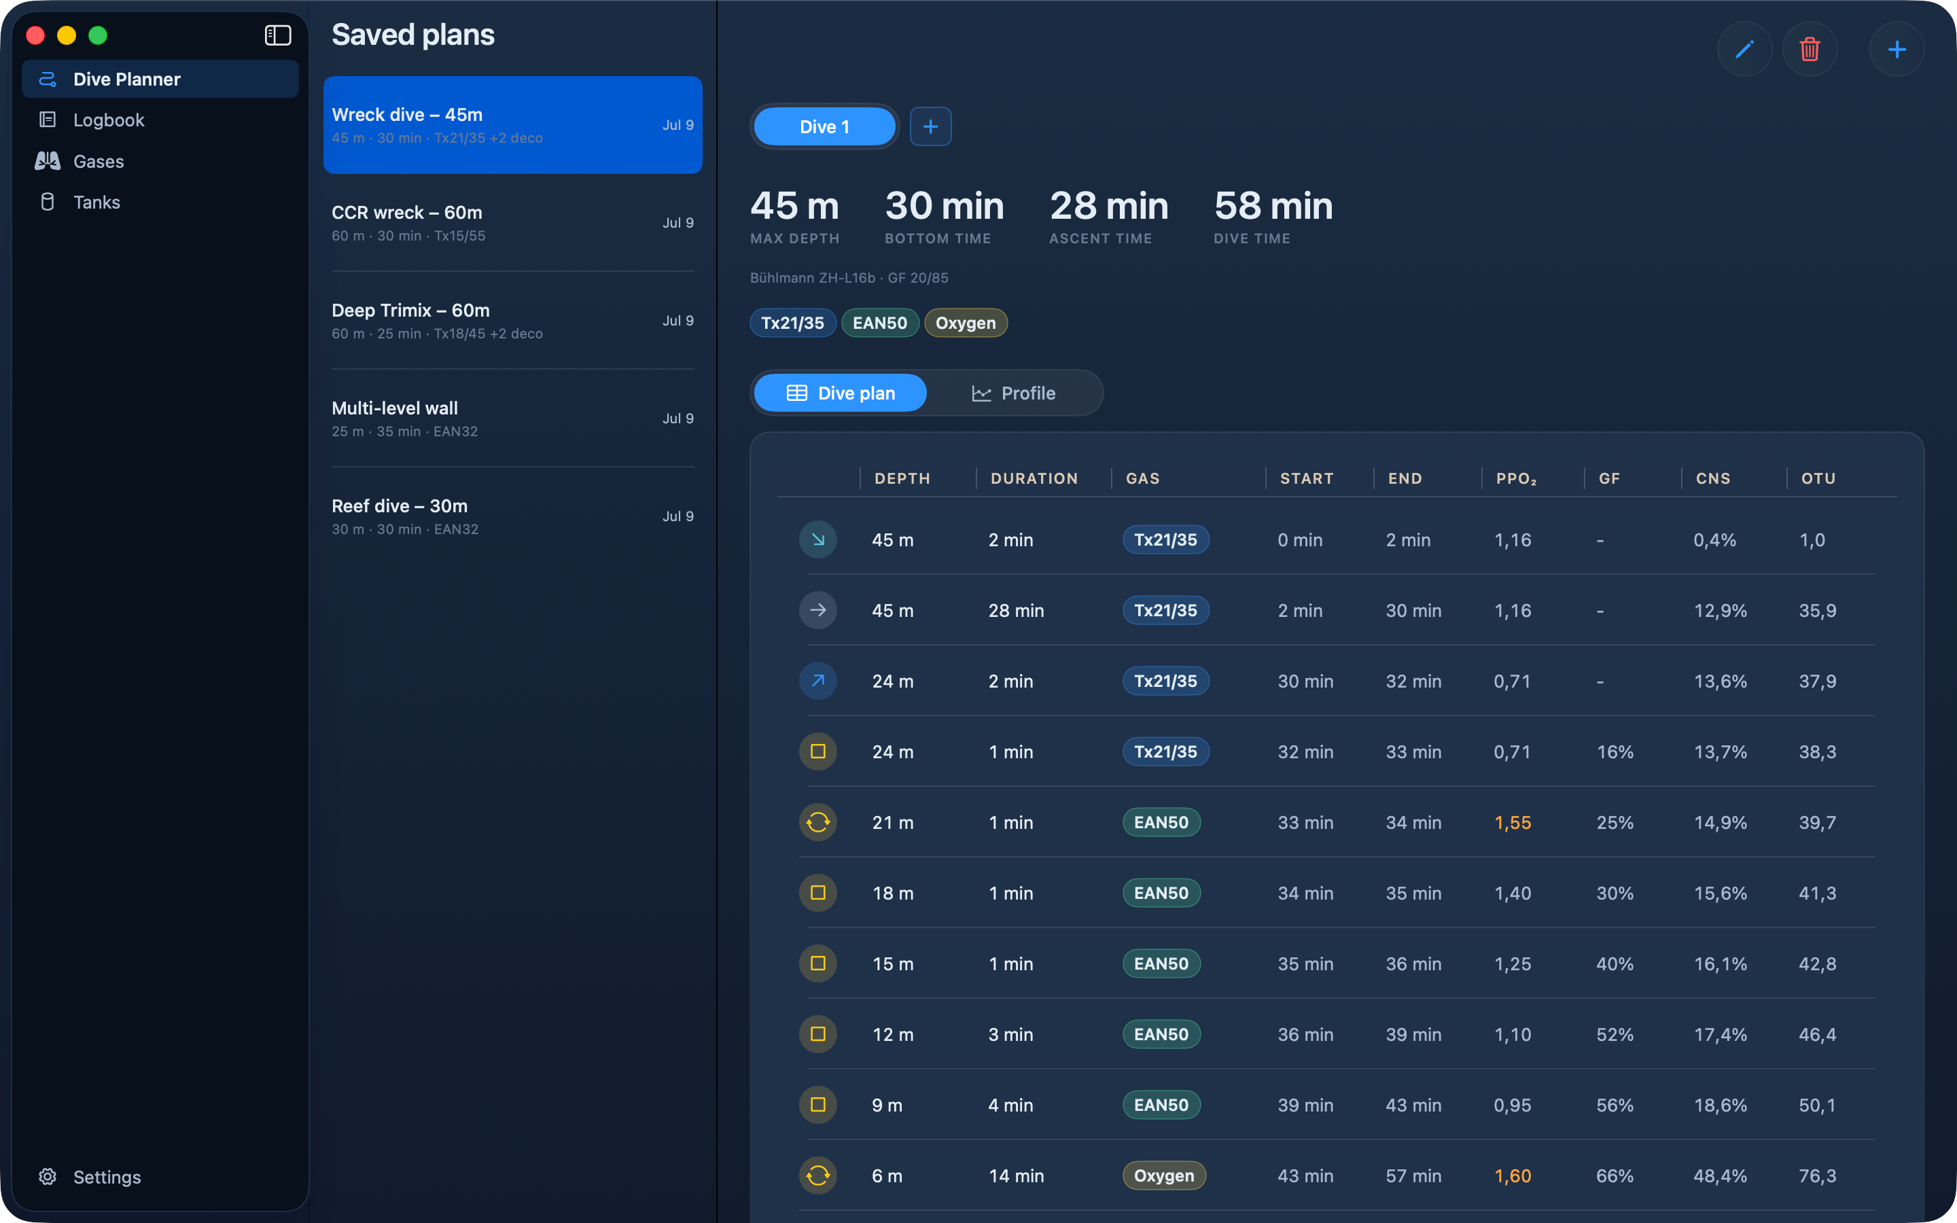
Task: Click Bühlmann ZH-L16b GF 20/85 text
Action: tap(848, 277)
